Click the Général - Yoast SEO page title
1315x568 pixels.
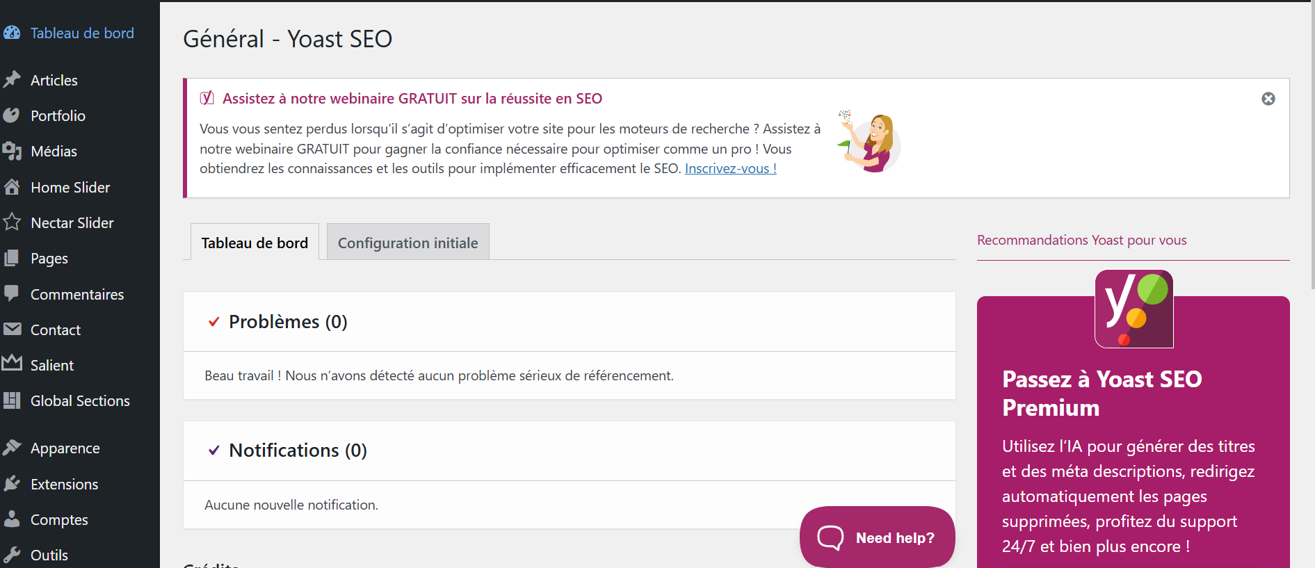(288, 39)
